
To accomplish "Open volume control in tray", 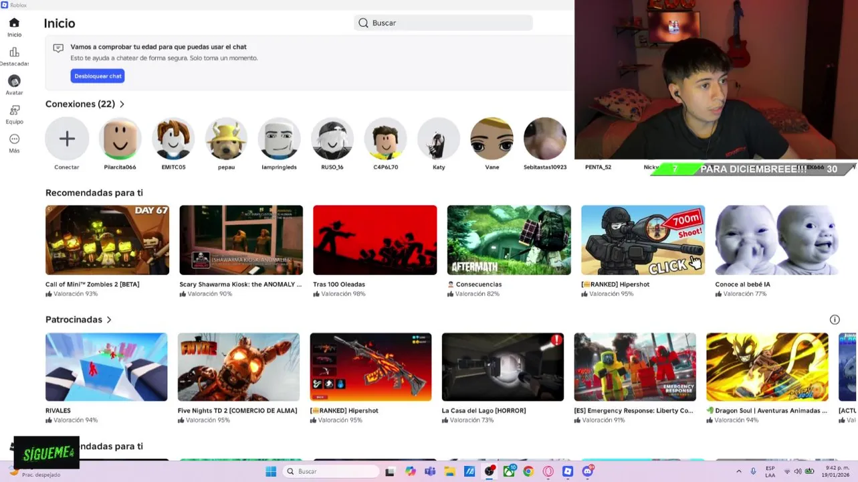I will coord(798,471).
